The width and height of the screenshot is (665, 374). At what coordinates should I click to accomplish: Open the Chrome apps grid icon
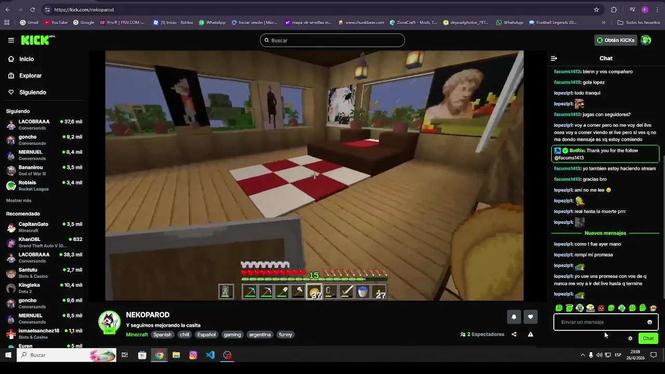[x=7, y=22]
